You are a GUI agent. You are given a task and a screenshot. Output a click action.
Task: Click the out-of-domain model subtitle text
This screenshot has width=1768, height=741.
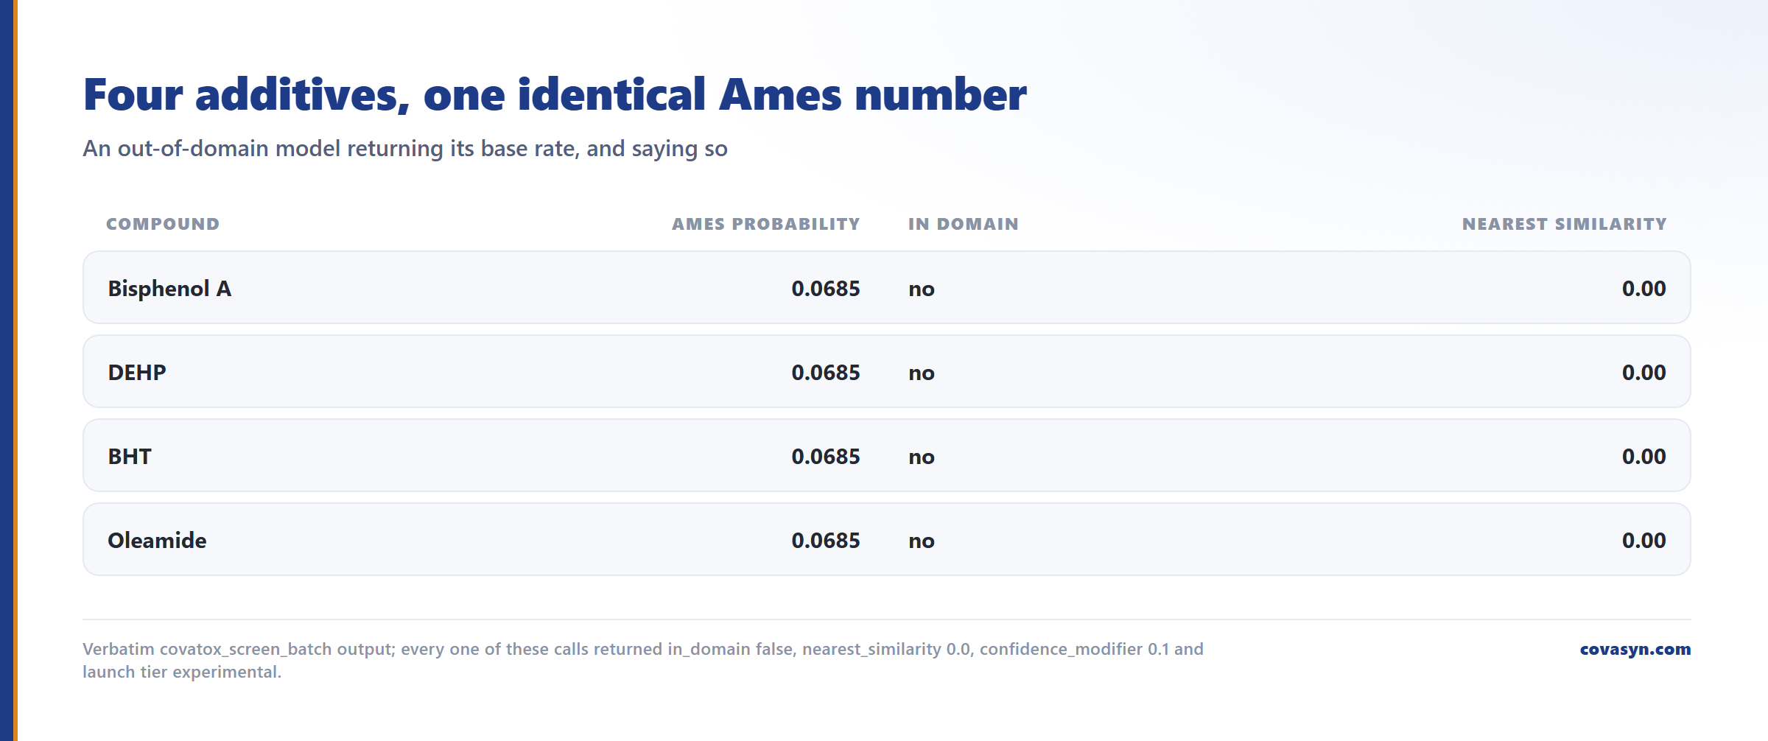(x=405, y=149)
